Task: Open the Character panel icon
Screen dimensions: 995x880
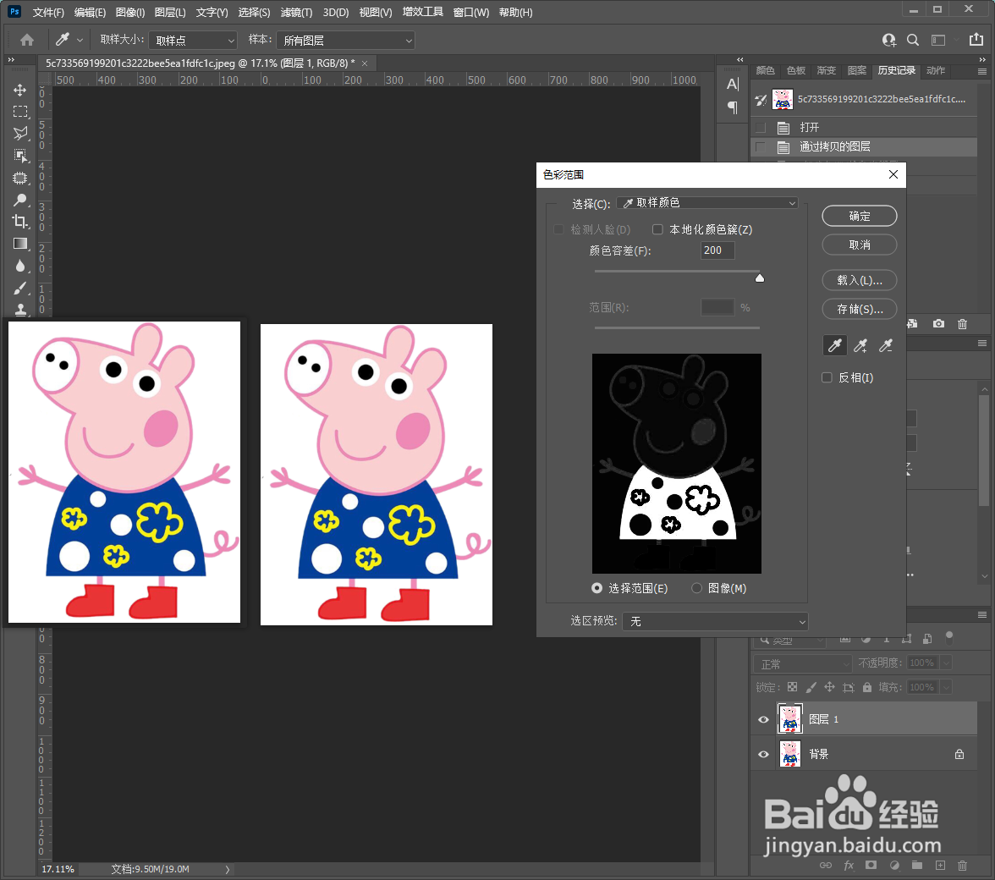Action: [733, 84]
